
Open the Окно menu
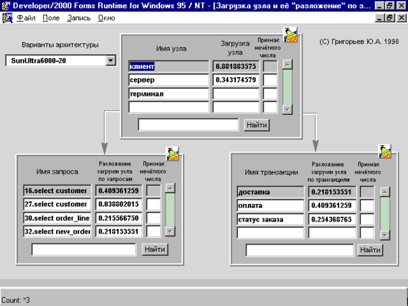(107, 18)
